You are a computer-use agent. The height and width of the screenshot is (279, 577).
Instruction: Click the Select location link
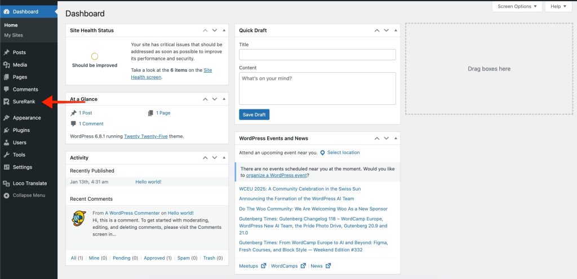[344, 152]
